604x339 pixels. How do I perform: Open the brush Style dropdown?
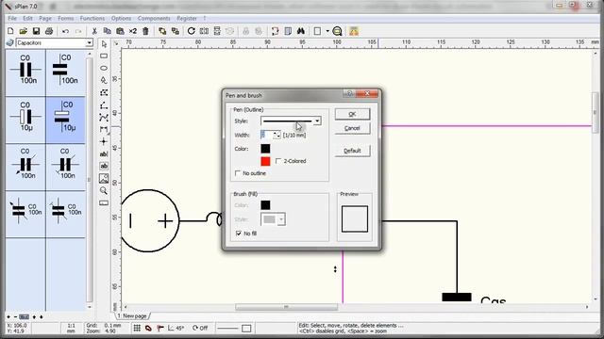click(x=281, y=219)
